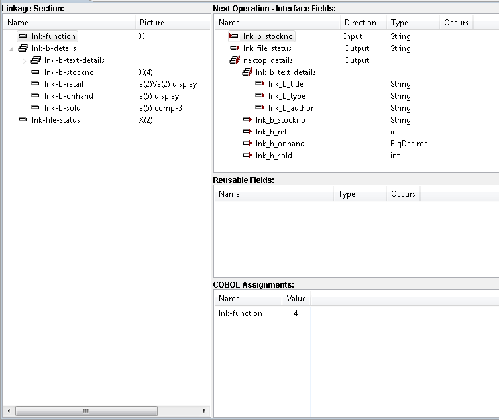The height and width of the screenshot is (420, 499).
Task: Click the Linkage Section horizontal scrollbar thumb
Action: coord(86,411)
